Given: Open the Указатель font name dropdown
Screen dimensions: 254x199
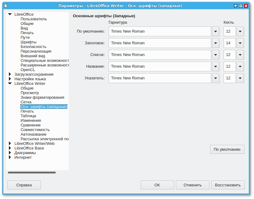Looking at the screenshot, I should [216, 78].
